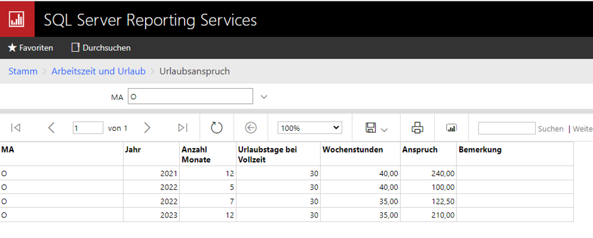Refresh the report with the circular arrow
This screenshot has width=593, height=238.
[217, 128]
